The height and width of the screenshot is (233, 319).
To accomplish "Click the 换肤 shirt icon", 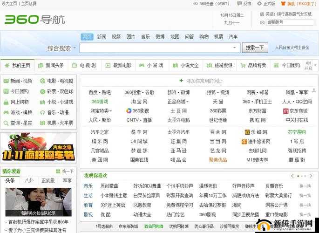I will click(x=283, y=3).
